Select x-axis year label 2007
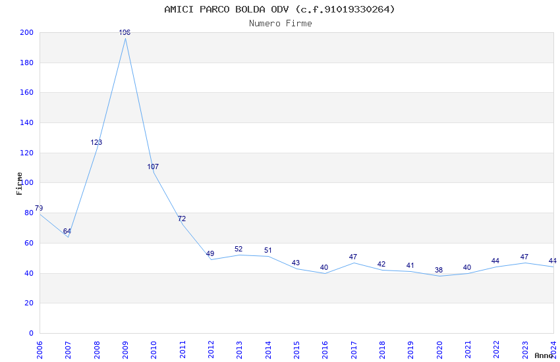The height and width of the screenshot is (362, 560). coord(68,350)
